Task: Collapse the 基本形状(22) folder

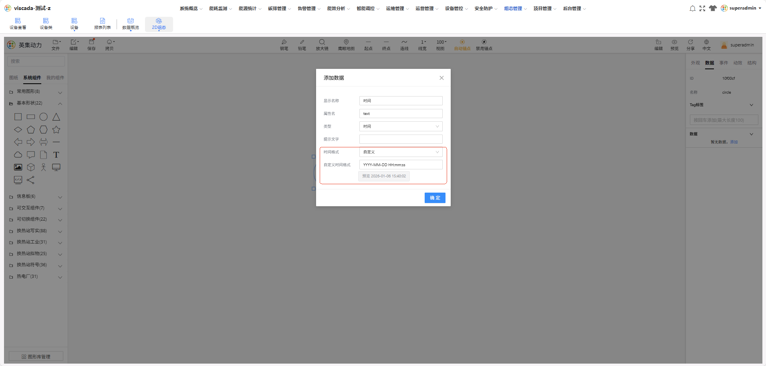Action: 36,103
